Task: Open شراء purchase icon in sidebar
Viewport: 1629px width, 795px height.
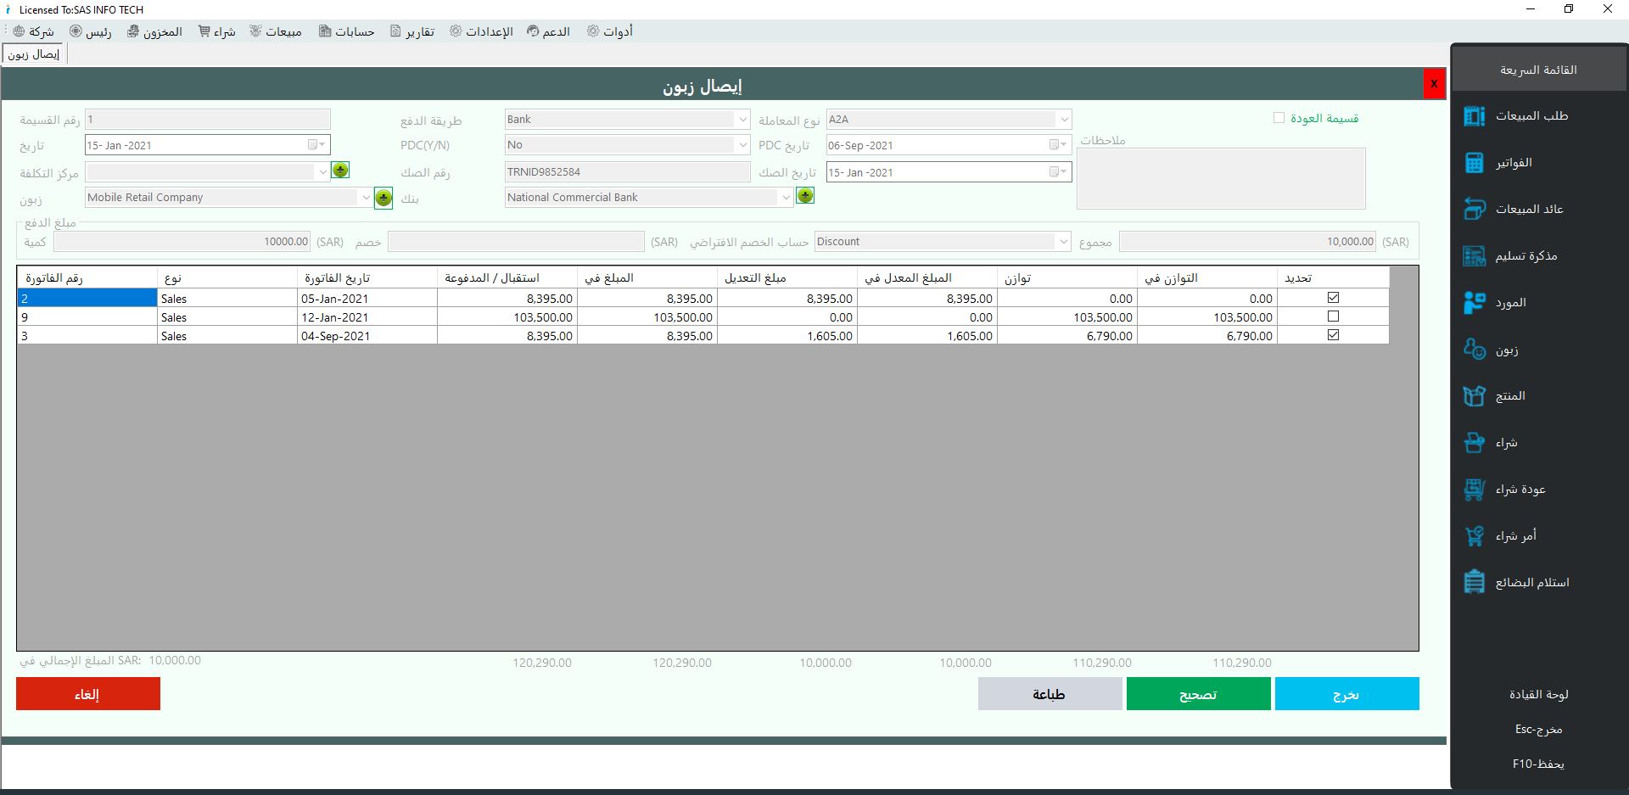Action: 1475,443
